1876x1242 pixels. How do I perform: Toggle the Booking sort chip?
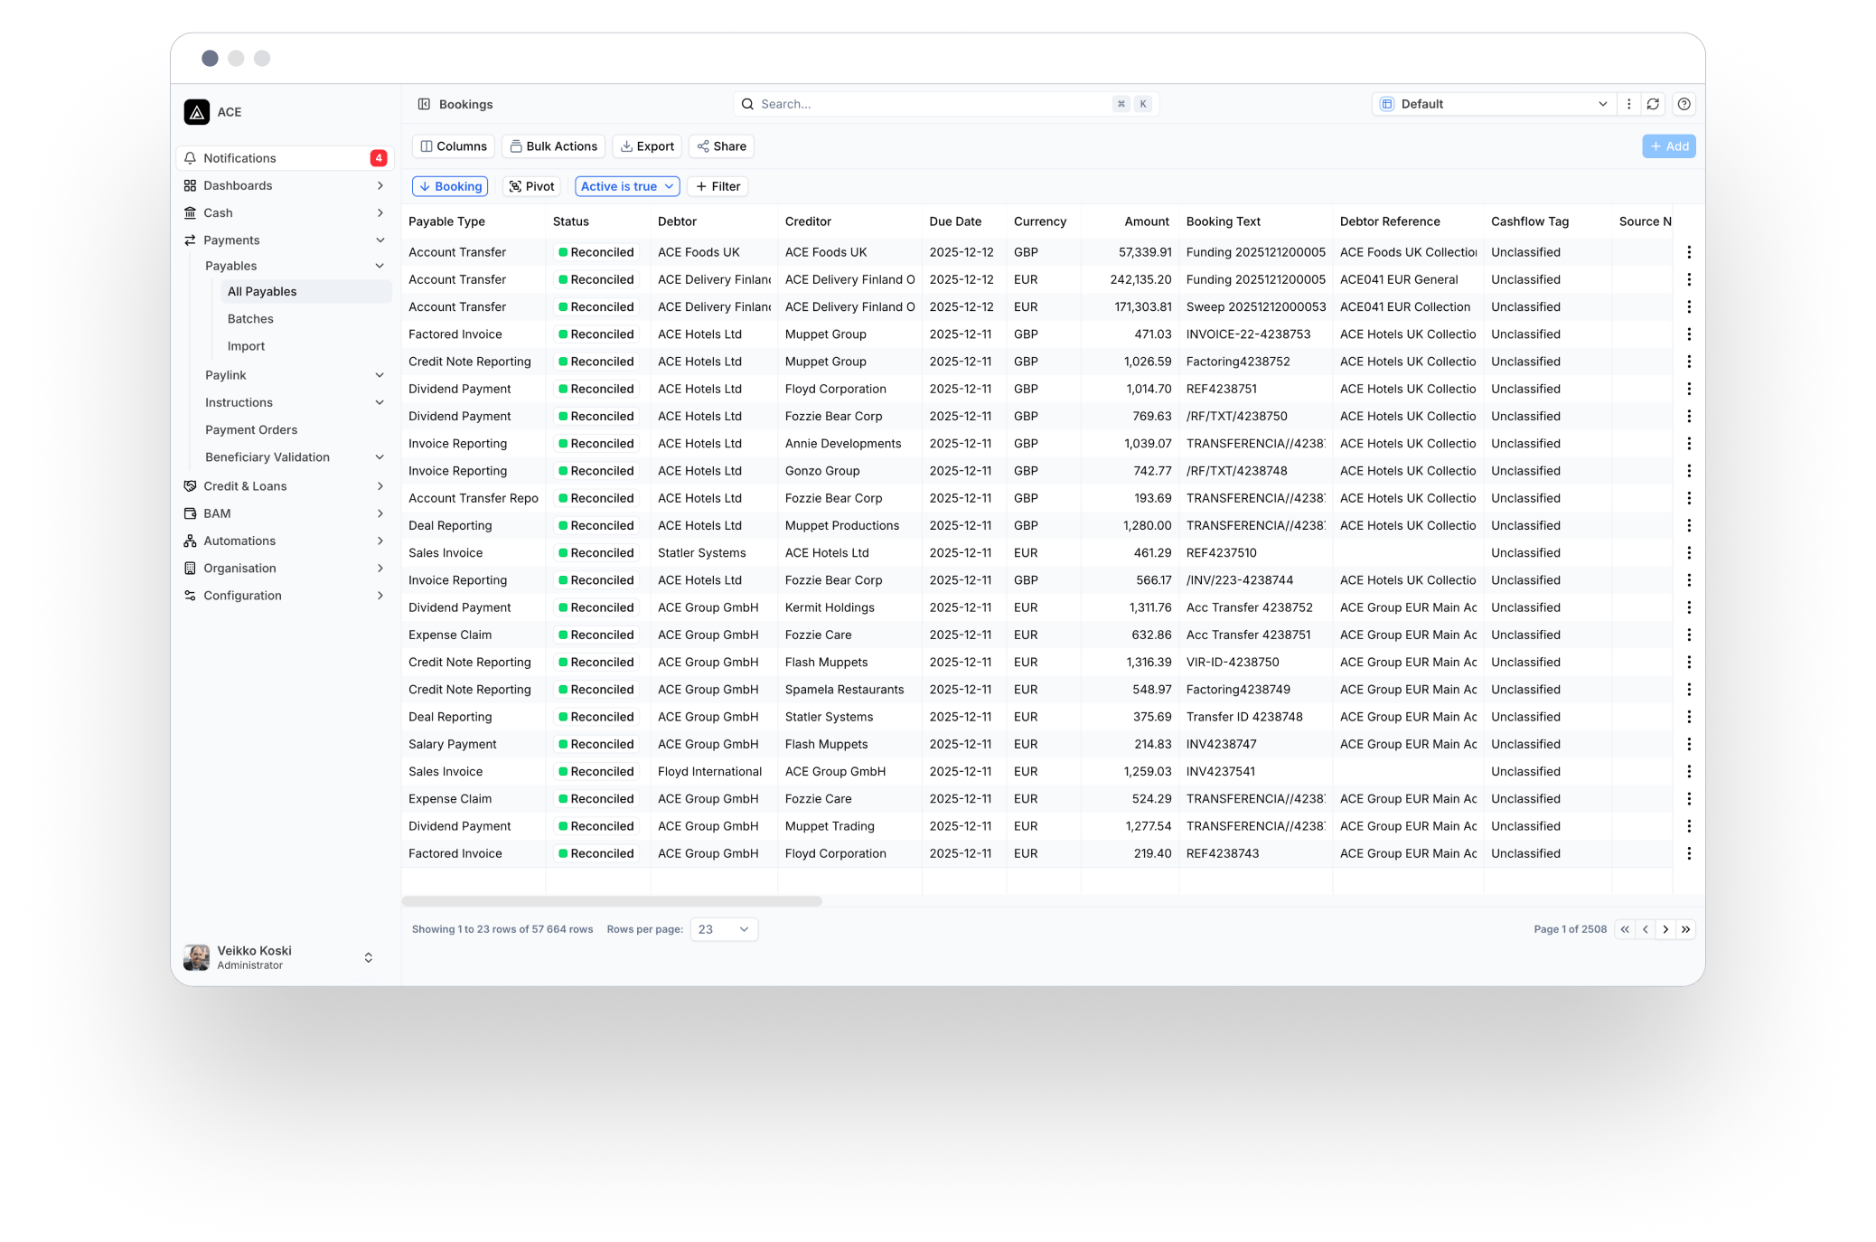[450, 186]
